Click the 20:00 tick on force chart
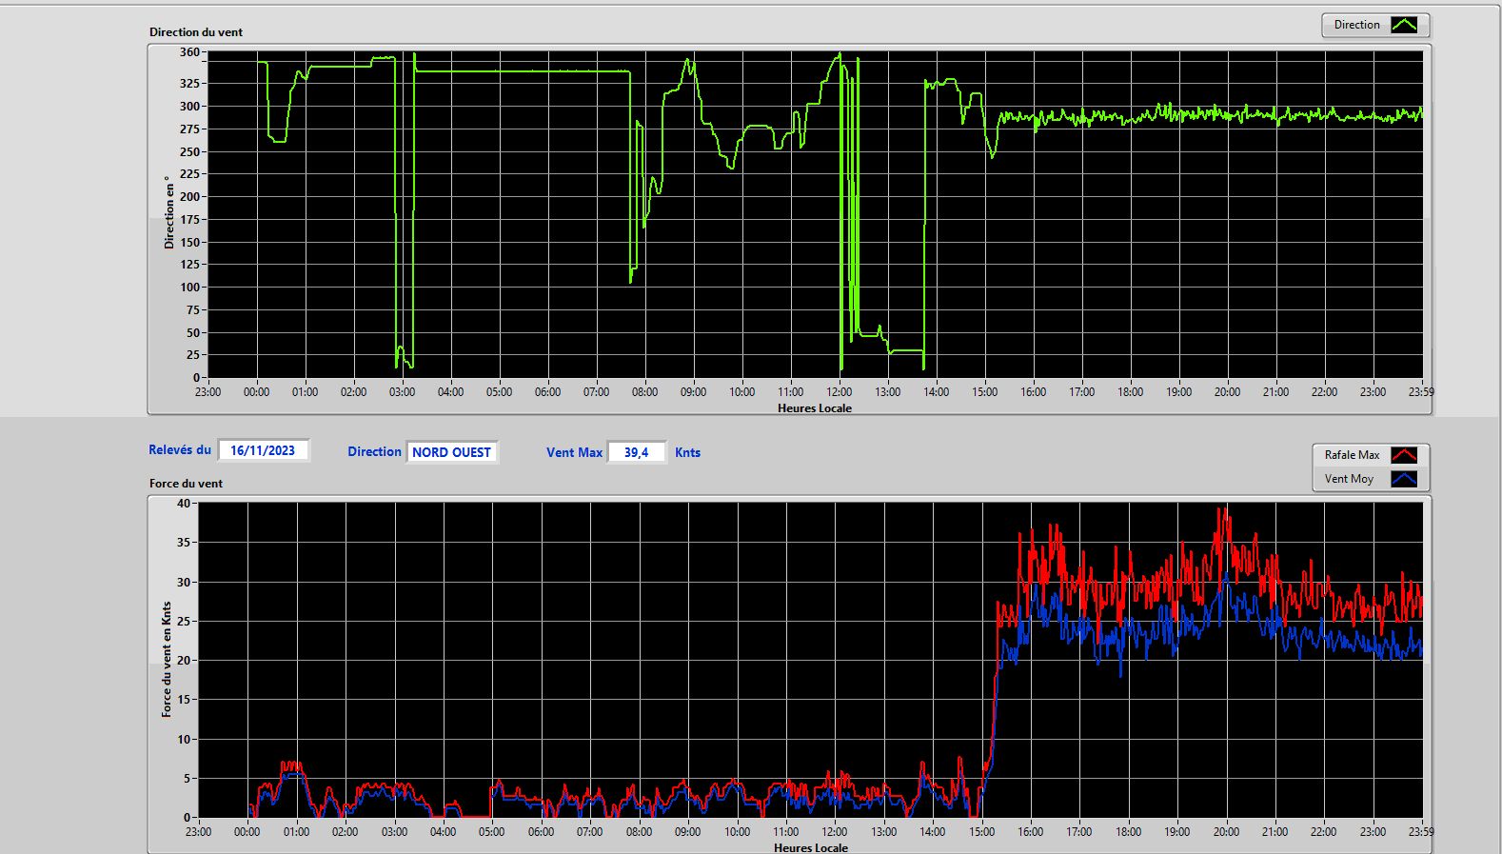Screen dimensions: 1502x854 (1226, 831)
